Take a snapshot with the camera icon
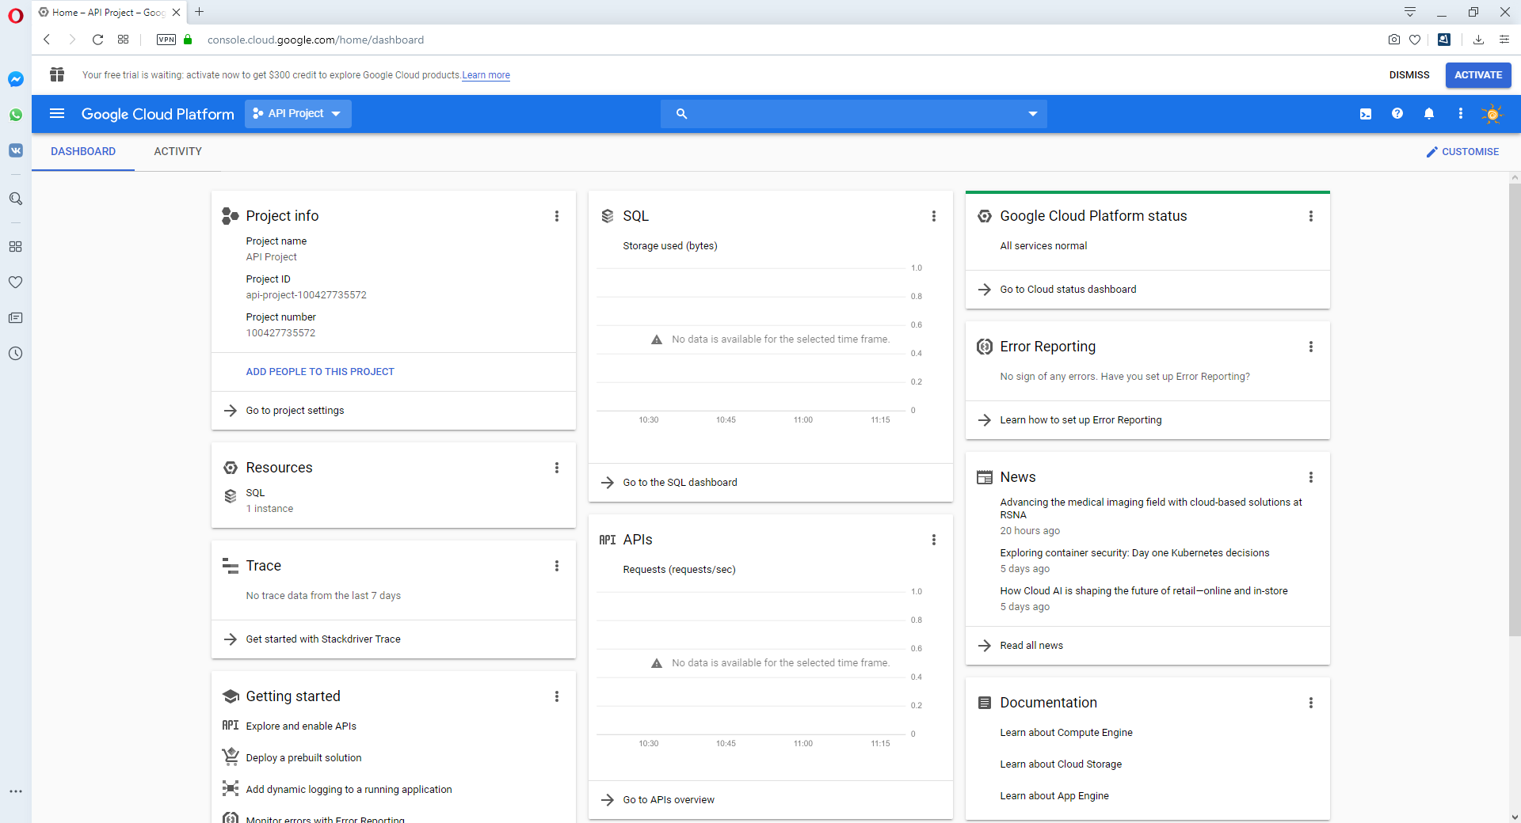This screenshot has height=823, width=1521. tap(1394, 40)
